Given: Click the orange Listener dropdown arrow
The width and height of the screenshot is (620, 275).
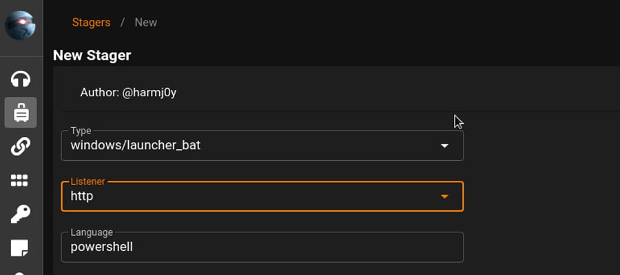Looking at the screenshot, I should pyautogui.click(x=444, y=196).
